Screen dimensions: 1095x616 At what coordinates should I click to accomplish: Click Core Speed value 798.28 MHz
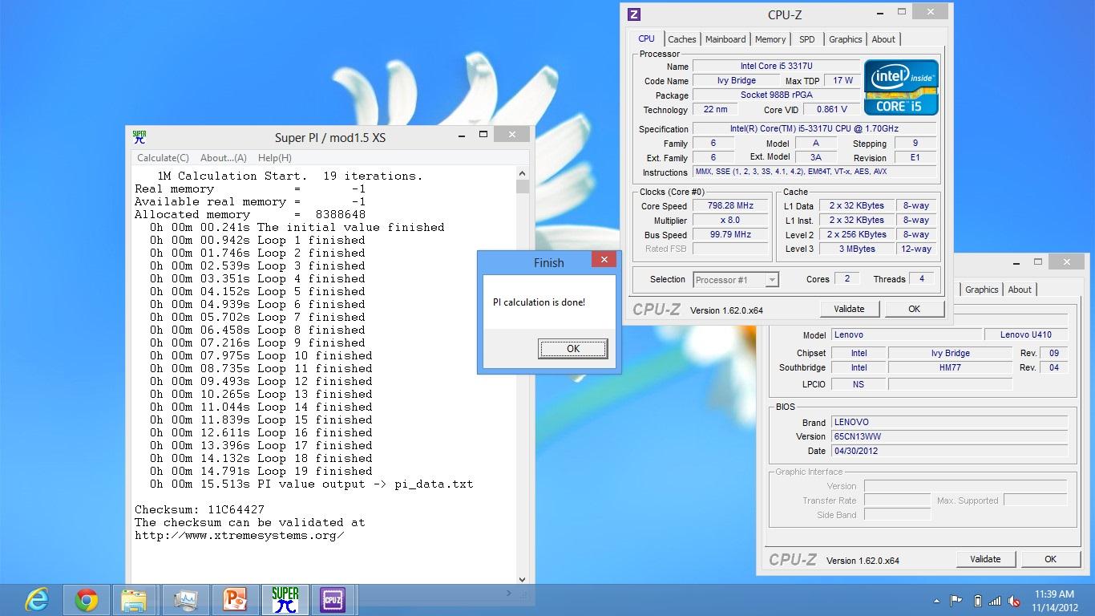pyautogui.click(x=730, y=205)
